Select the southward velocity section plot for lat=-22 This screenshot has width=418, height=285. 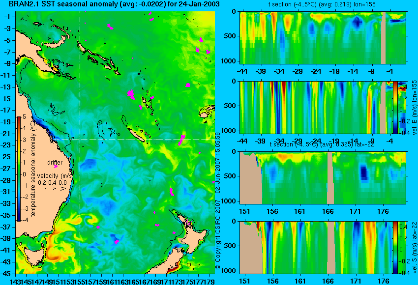[x=323, y=248]
